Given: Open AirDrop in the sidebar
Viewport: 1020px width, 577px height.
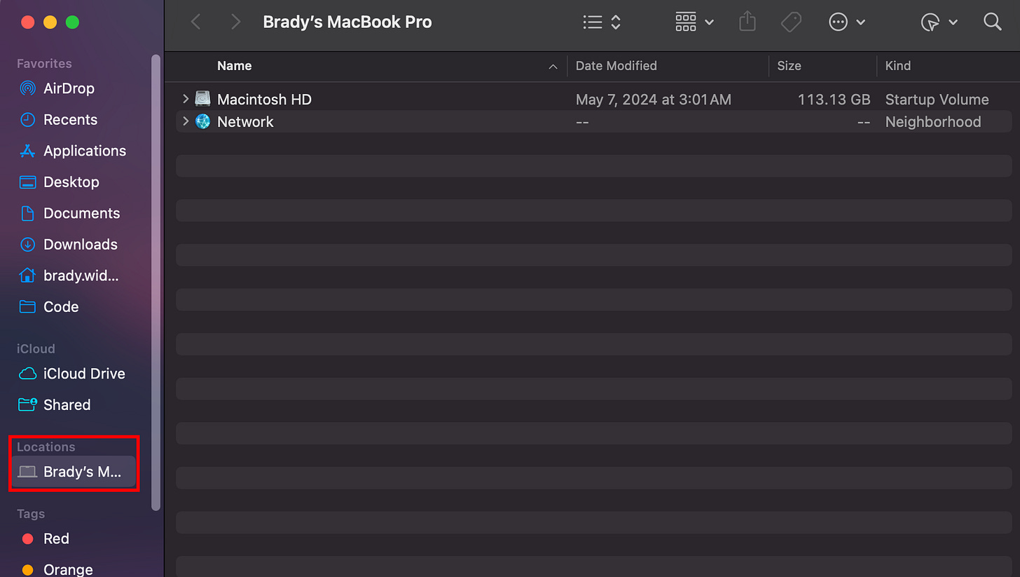Looking at the screenshot, I should point(68,88).
